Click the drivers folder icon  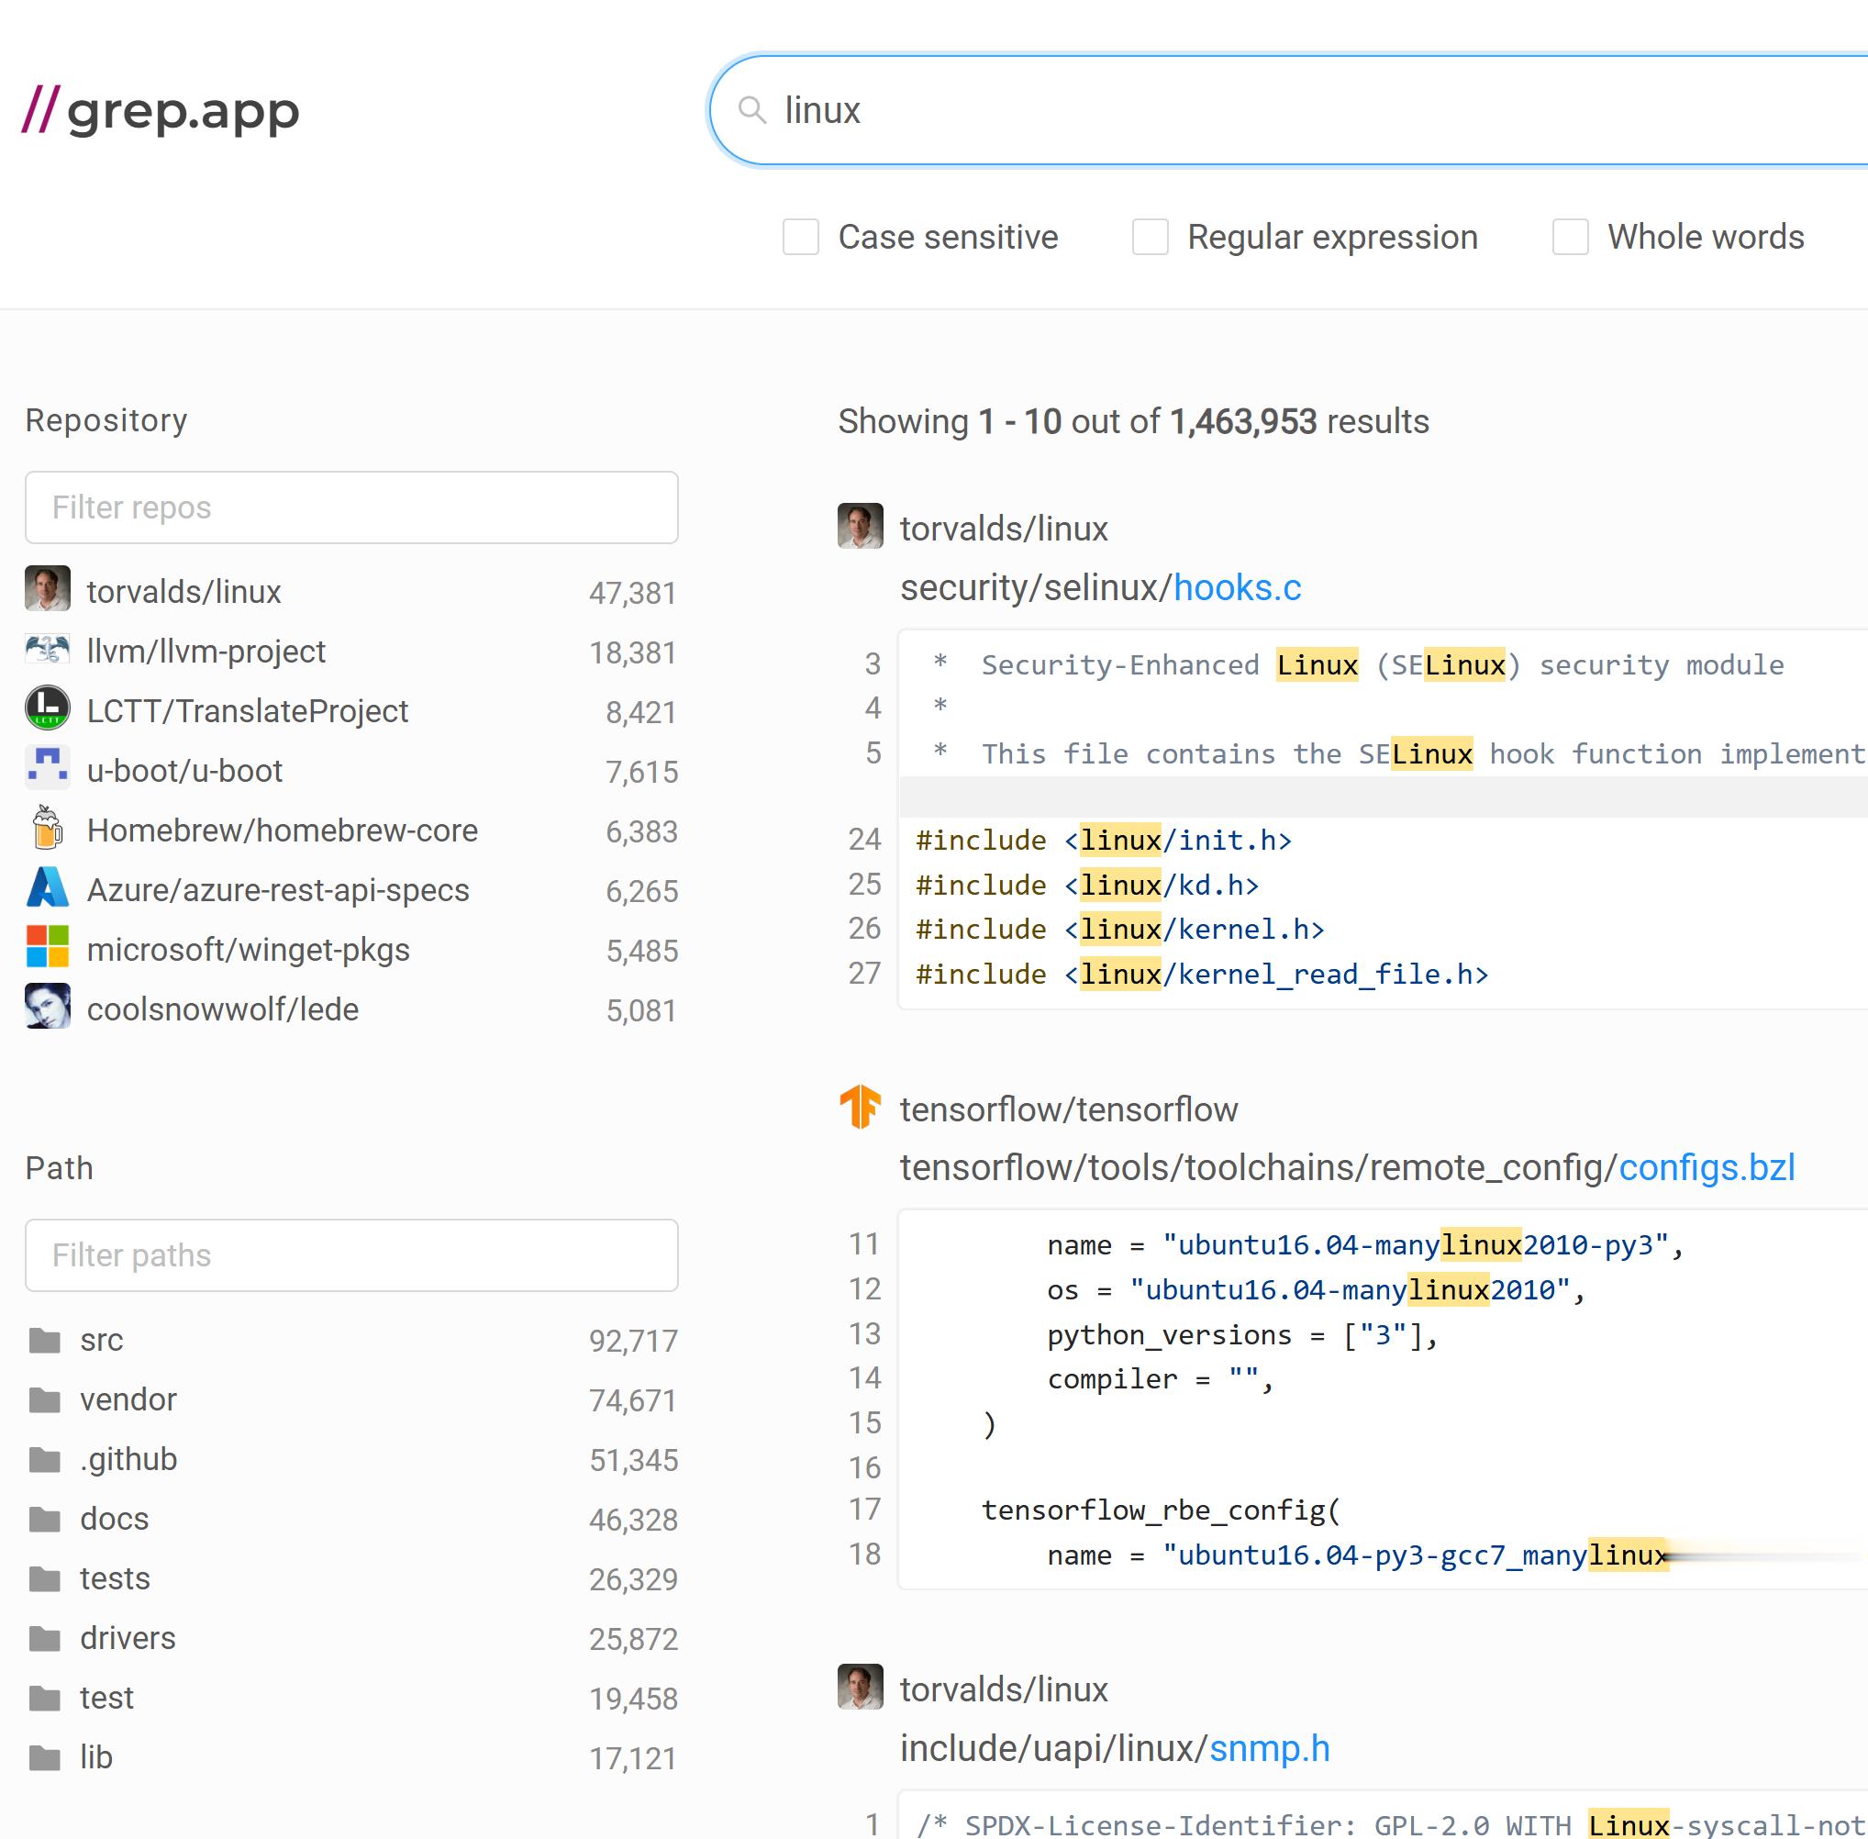(x=44, y=1638)
